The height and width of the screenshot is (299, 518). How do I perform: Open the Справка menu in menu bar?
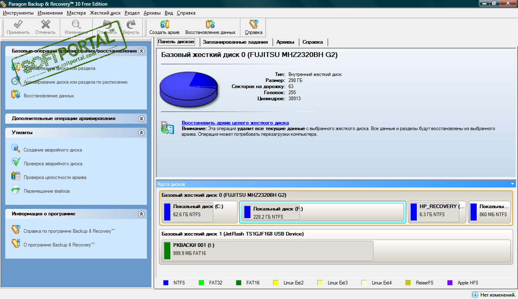(186, 13)
